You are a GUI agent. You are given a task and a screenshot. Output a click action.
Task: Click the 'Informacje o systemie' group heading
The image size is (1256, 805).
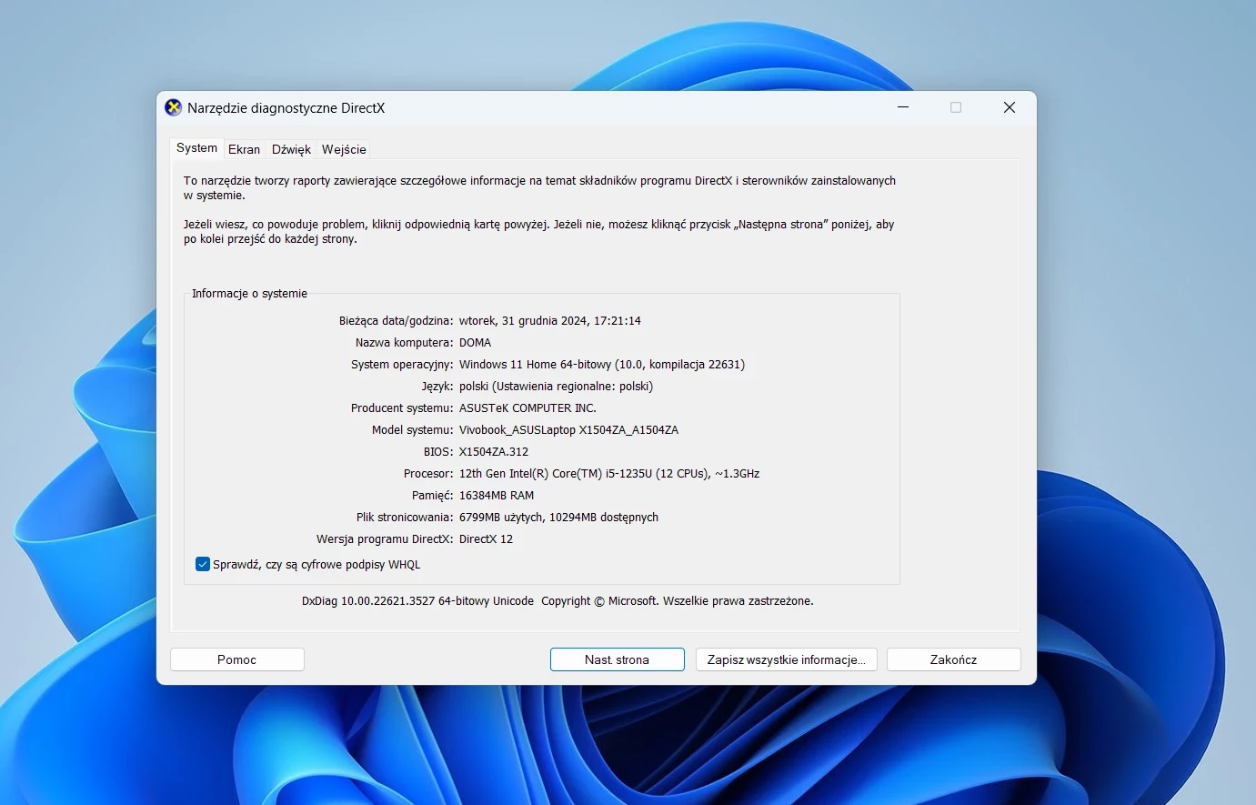coord(249,294)
